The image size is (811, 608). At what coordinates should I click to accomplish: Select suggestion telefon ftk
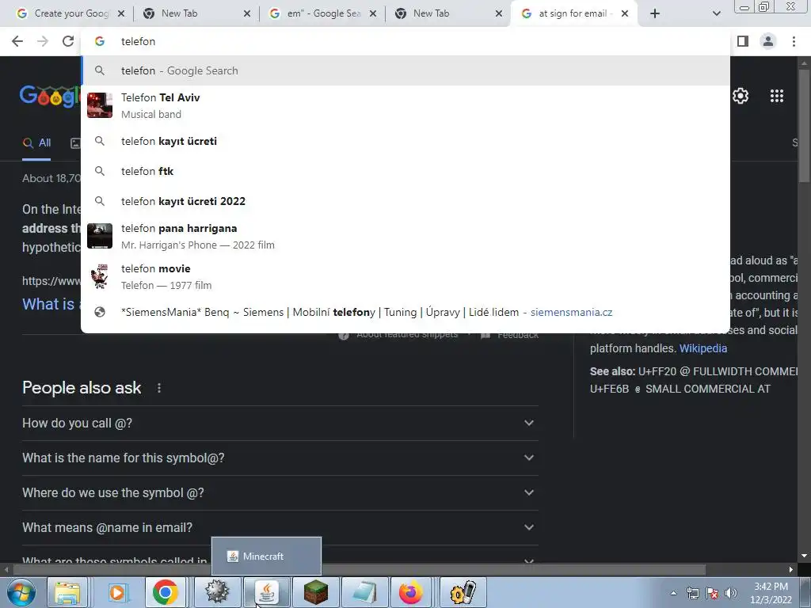(405, 171)
